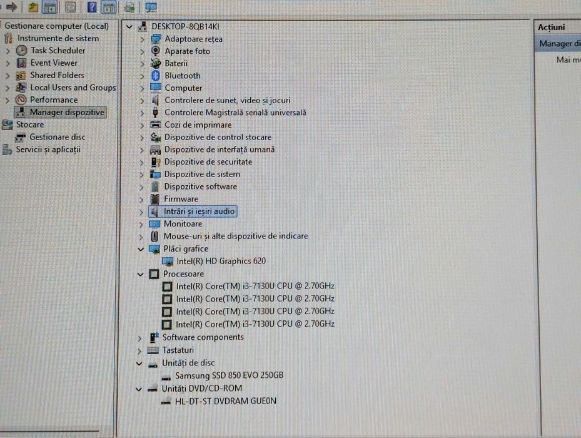Image resolution: width=581 pixels, height=438 pixels.
Task: Select Instrumente de sistem node
Action: tap(58, 38)
